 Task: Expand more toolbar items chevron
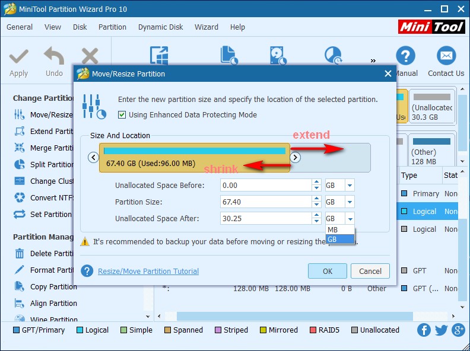pyautogui.click(x=373, y=61)
